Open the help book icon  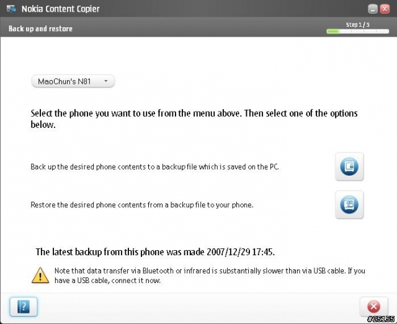pos(24,307)
